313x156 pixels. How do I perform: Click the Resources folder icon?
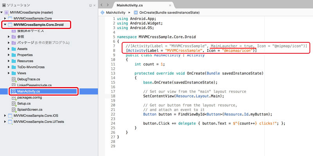point(14,61)
